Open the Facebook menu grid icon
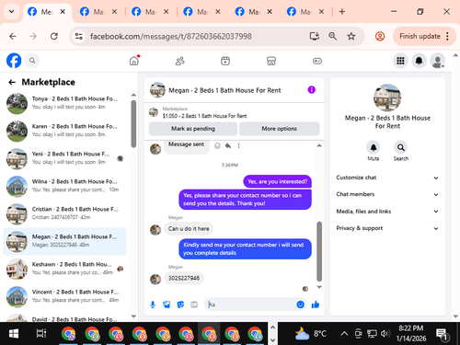460x345 pixels. point(400,61)
